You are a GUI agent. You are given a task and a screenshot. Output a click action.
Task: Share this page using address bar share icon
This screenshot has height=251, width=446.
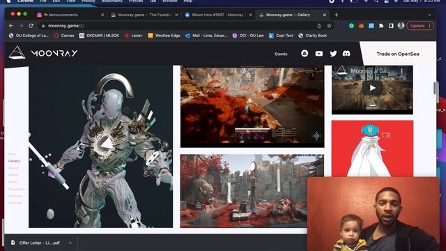click(x=319, y=26)
